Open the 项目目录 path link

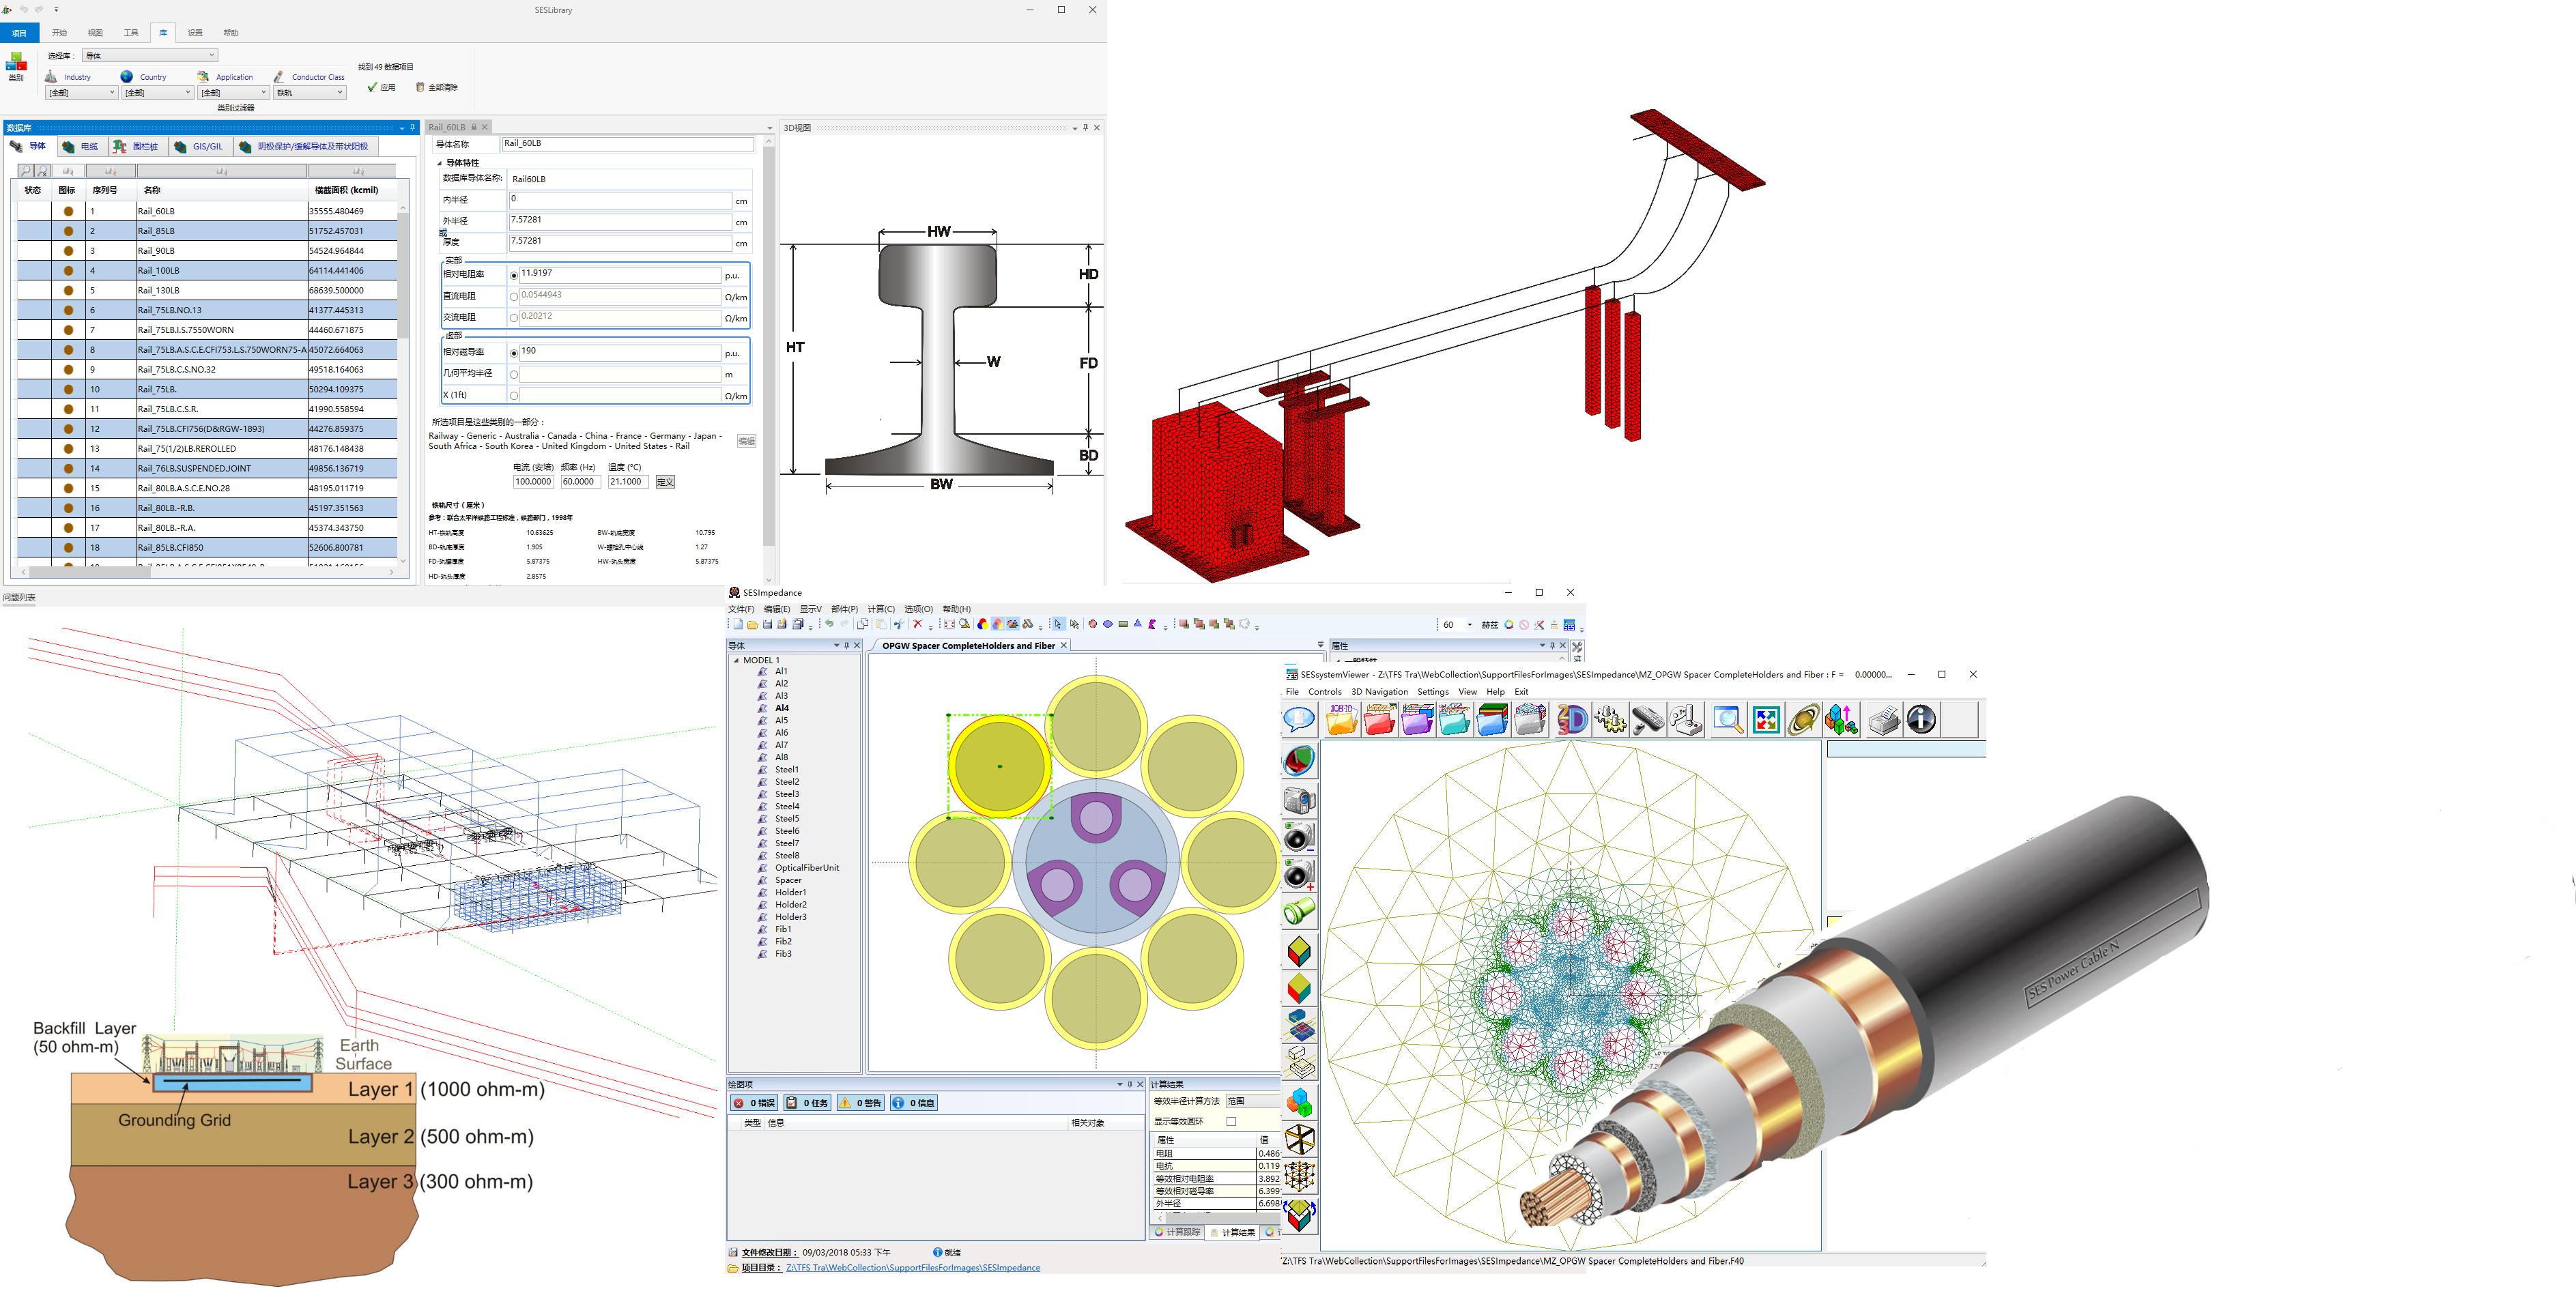(912, 1268)
